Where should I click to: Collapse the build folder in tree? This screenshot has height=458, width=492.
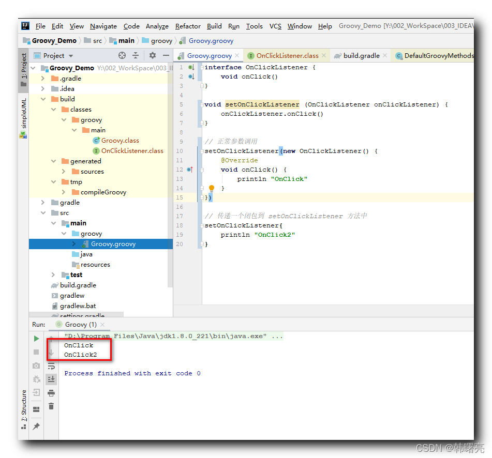(43, 99)
